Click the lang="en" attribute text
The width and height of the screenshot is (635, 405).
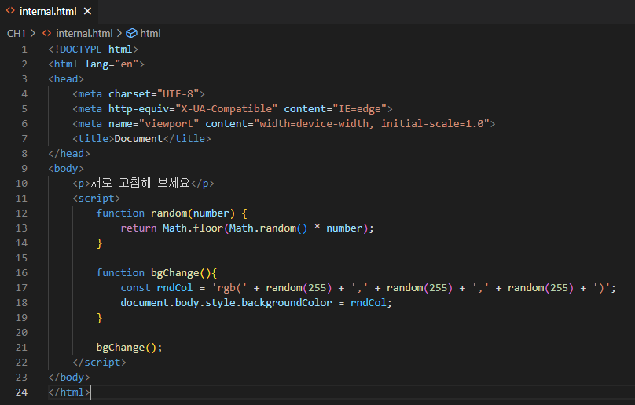pos(112,64)
